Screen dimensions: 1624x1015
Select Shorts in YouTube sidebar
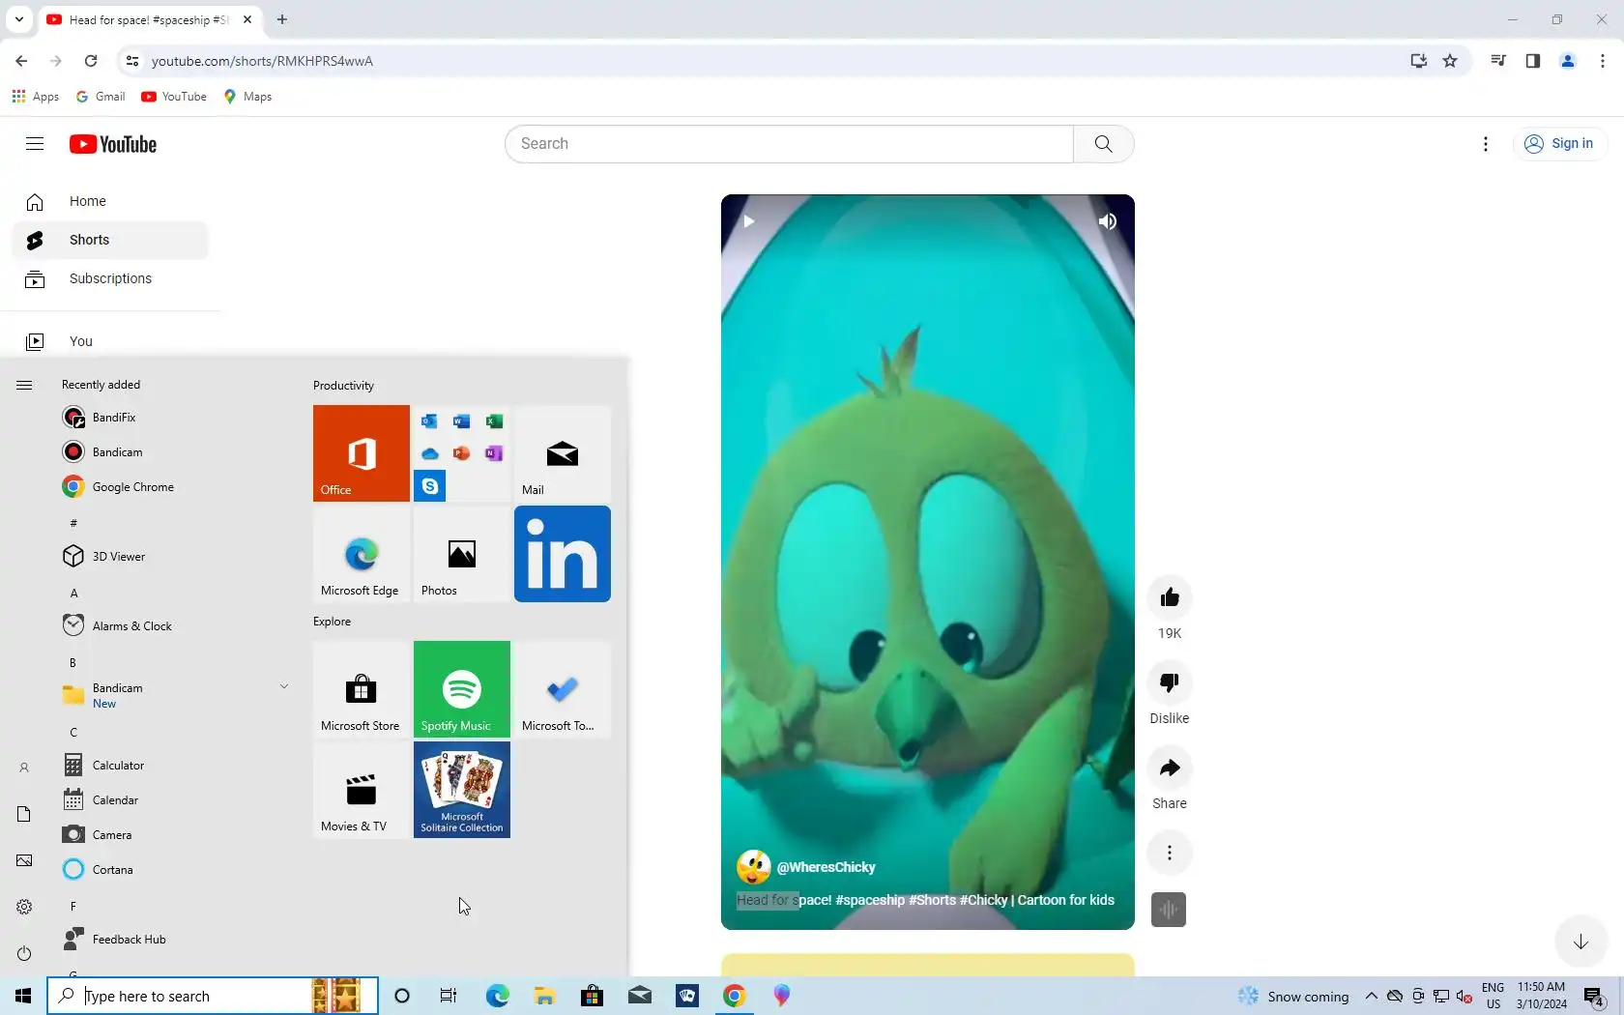pyautogui.click(x=110, y=240)
